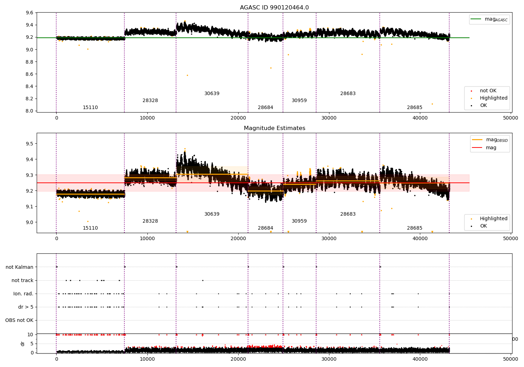Select the mag AGASC legend entry
The height and width of the screenshot is (367, 524).
489,20
